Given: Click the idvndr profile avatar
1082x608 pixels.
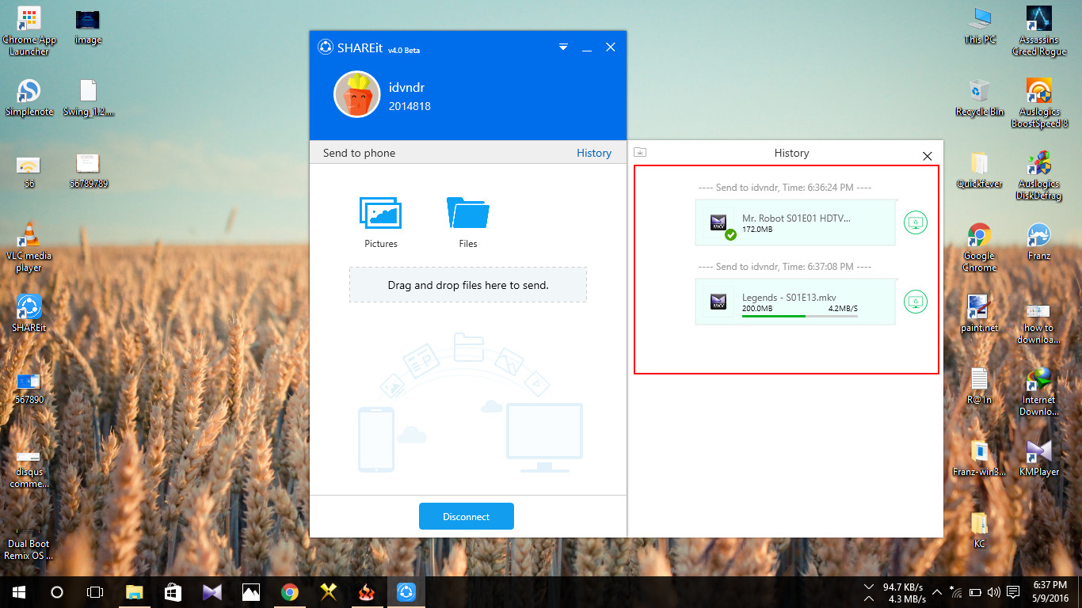Looking at the screenshot, I should pos(357,95).
